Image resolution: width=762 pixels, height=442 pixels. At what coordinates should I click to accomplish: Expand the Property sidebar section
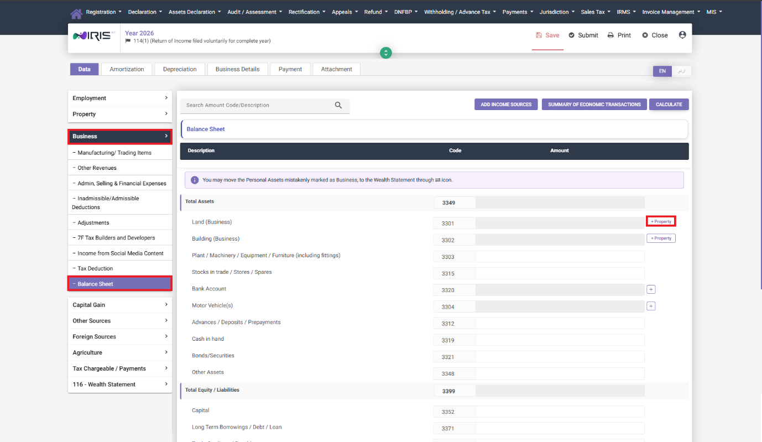tap(120, 114)
